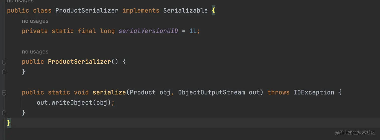Open 'no usages' hint above serialVersionUID
Screen dimensions: 380x140
point(35,21)
